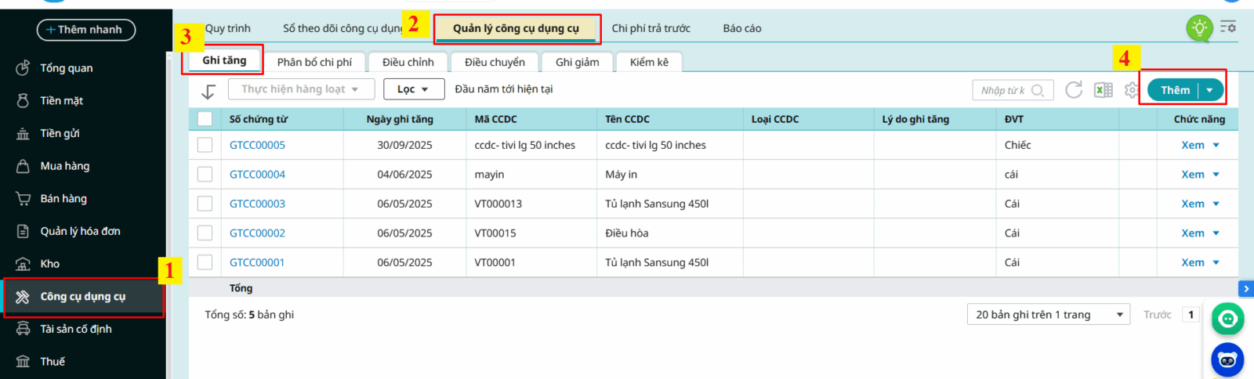This screenshot has height=379, width=1254.
Task: Expand the Xem arrow for GTCC00004
Action: click(1216, 175)
